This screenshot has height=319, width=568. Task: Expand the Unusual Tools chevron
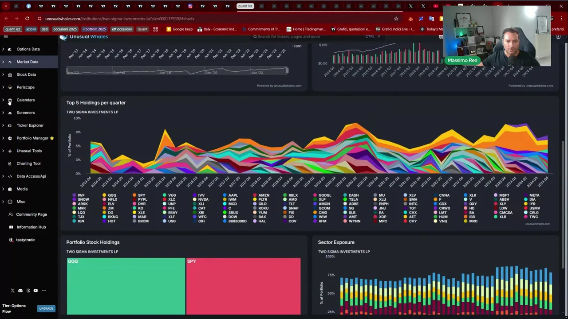(4, 151)
